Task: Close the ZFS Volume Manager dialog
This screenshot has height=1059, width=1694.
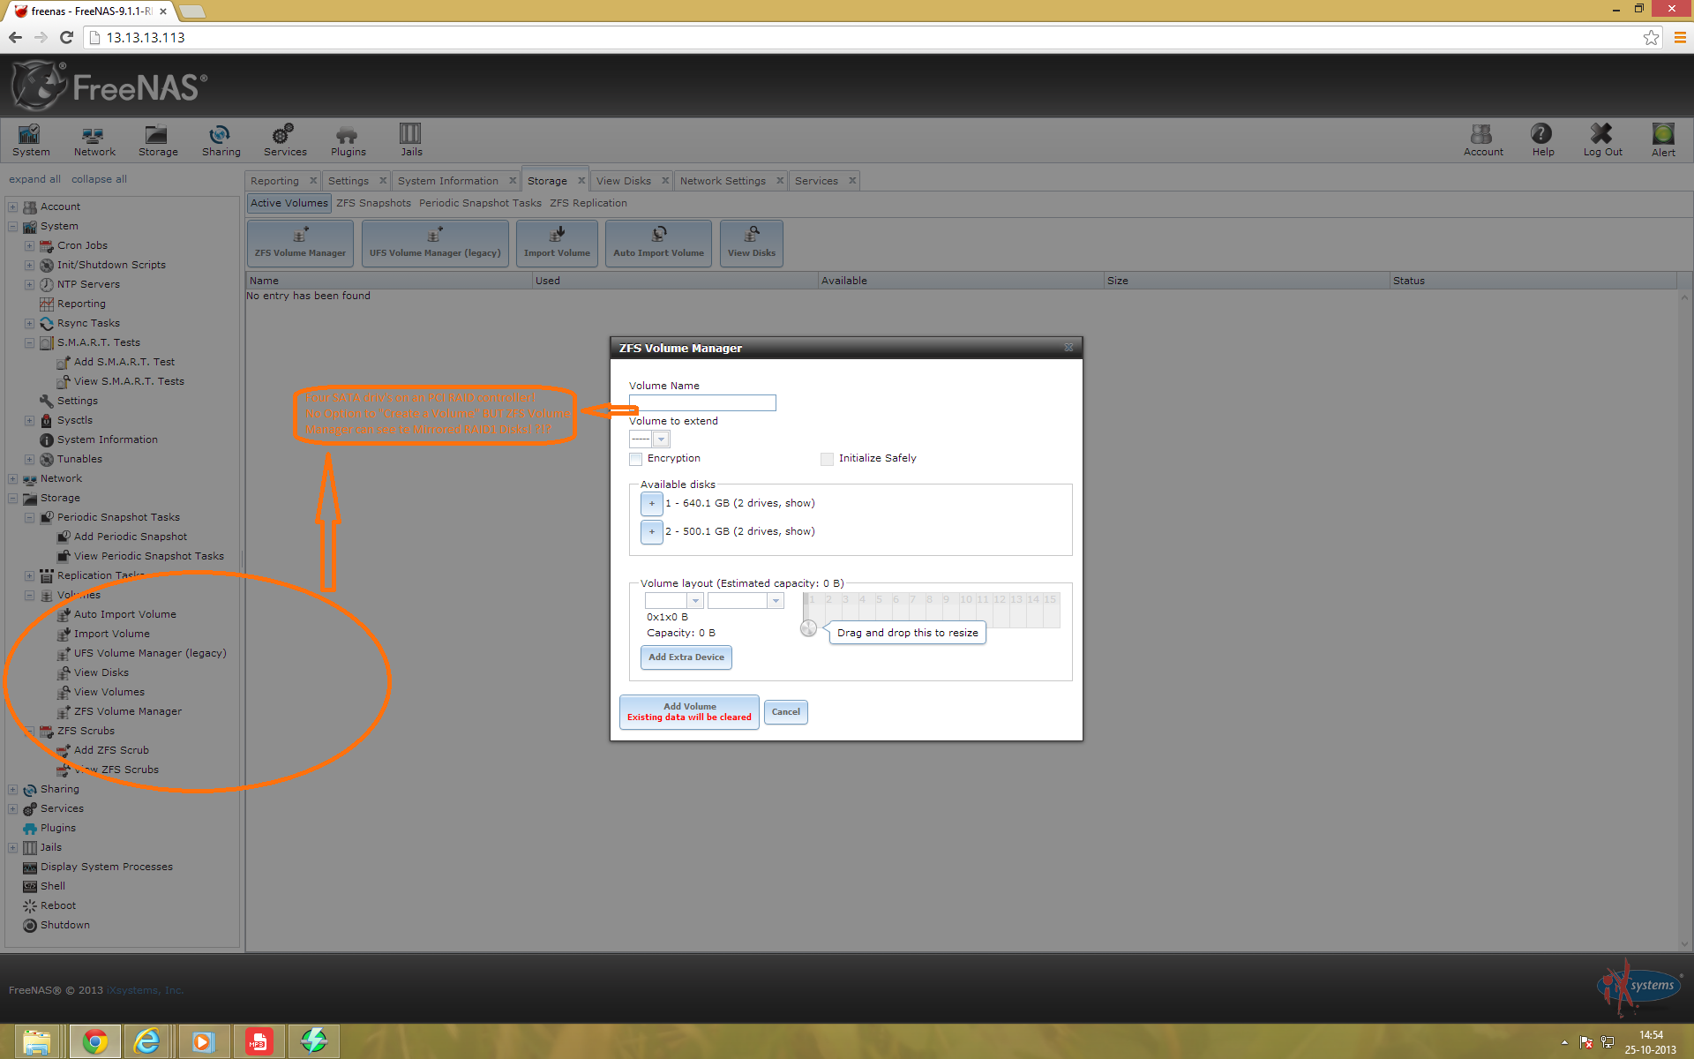Action: coord(1068,348)
